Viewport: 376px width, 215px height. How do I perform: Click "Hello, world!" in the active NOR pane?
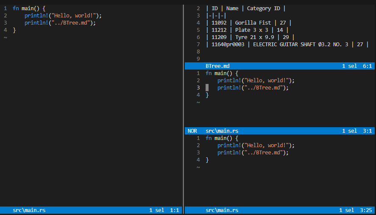tap(266, 81)
